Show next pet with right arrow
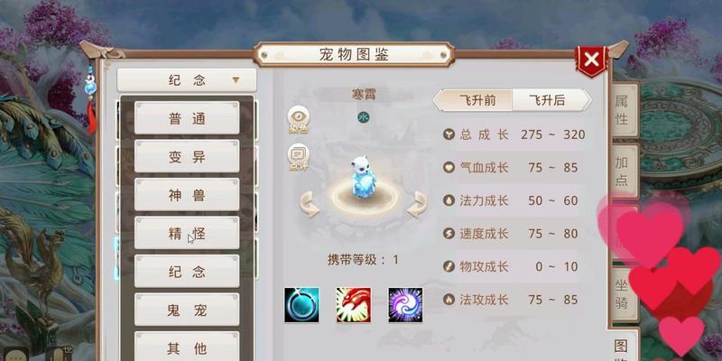The image size is (722, 361). click(x=417, y=204)
